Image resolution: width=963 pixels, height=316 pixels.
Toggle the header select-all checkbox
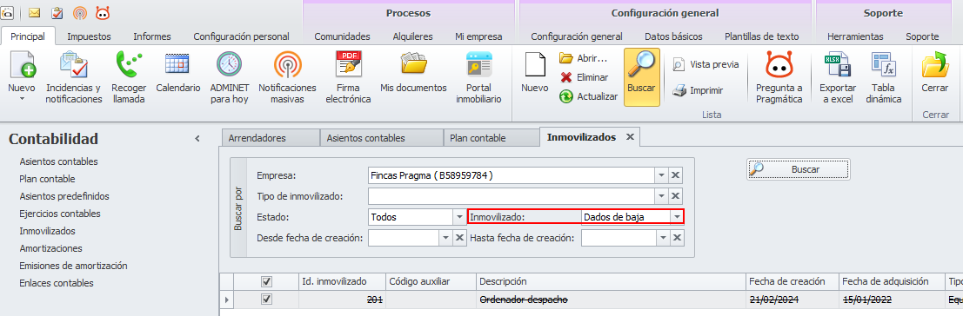(266, 281)
